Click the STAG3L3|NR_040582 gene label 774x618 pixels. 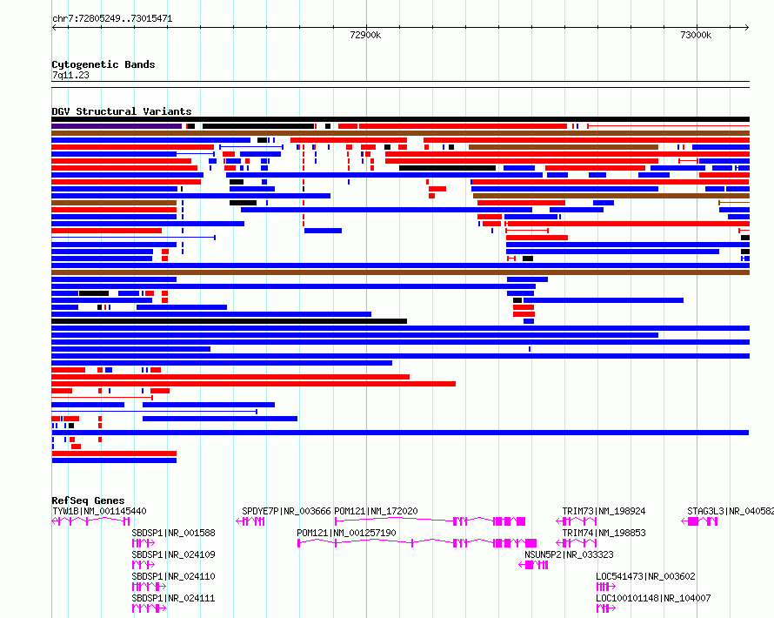click(731, 511)
